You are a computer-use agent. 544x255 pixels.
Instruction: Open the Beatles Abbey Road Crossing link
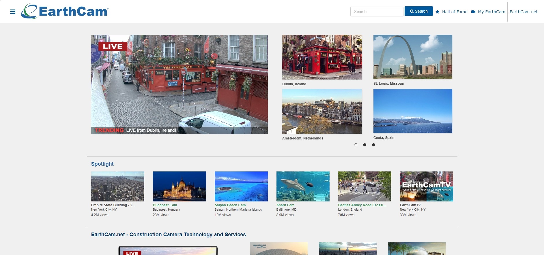tap(362, 205)
